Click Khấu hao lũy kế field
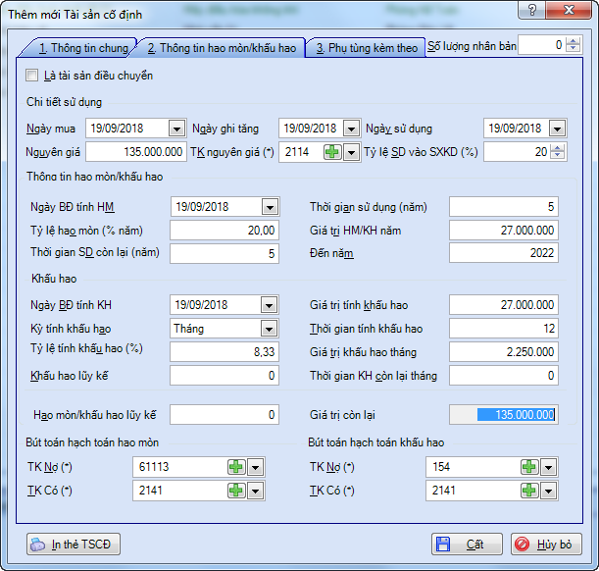 (x=225, y=376)
